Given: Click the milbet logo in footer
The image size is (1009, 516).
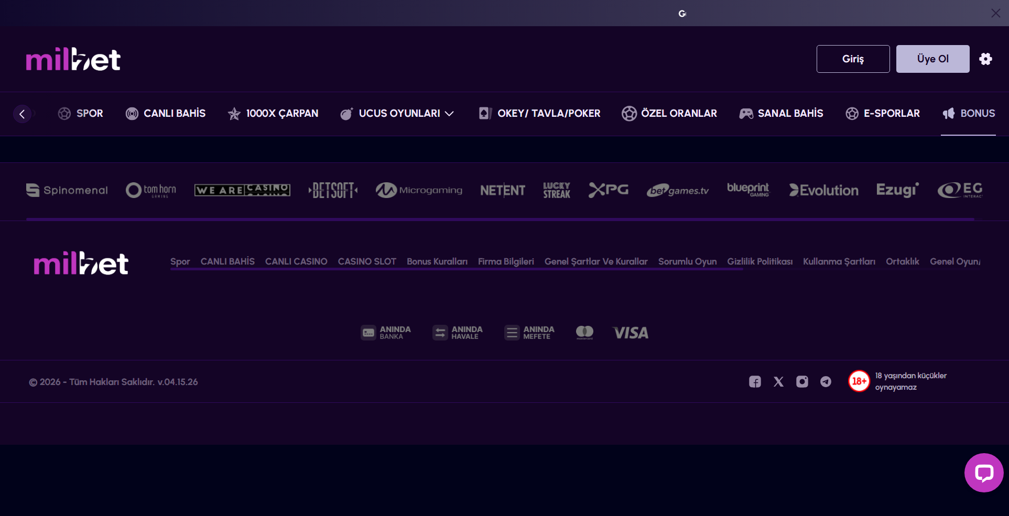Looking at the screenshot, I should pos(81,263).
